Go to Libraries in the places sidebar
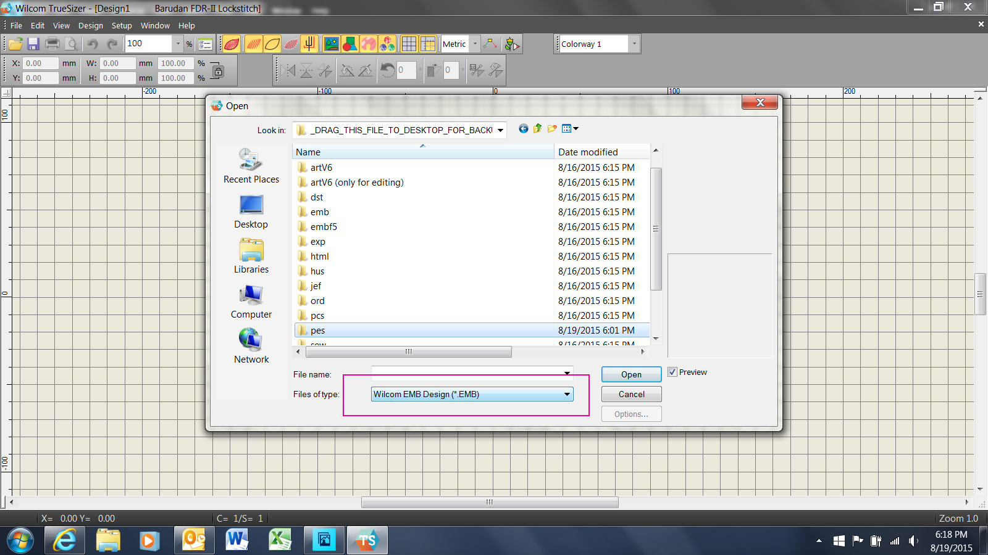Viewport: 988px width, 555px height. 251,257
